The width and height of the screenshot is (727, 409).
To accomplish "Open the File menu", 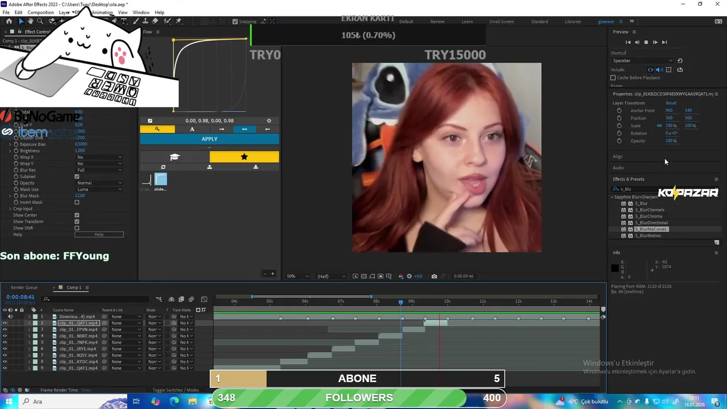I will (6, 12).
